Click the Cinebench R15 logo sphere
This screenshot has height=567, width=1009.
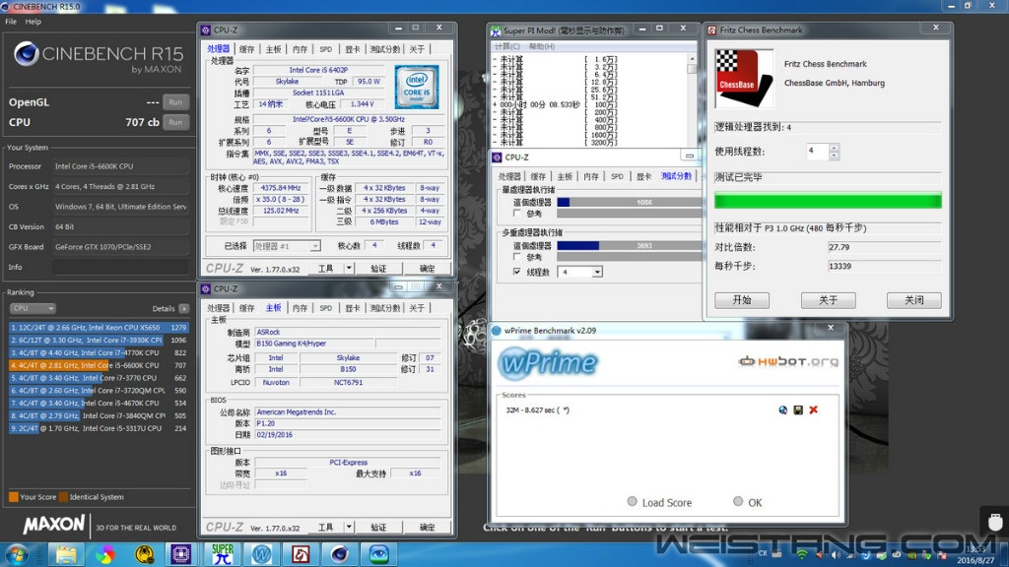point(27,54)
